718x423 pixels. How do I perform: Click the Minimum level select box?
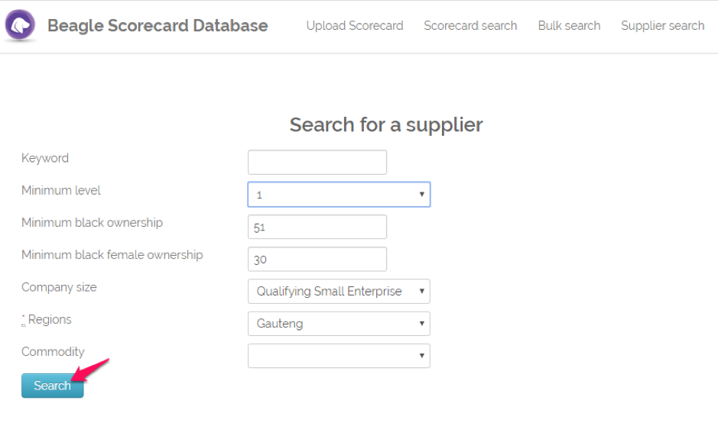[339, 195]
